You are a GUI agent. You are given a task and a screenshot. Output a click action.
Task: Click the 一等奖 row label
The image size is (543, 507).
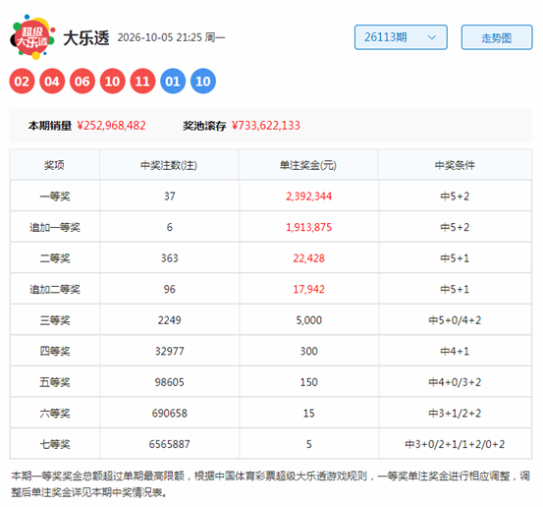(x=55, y=197)
